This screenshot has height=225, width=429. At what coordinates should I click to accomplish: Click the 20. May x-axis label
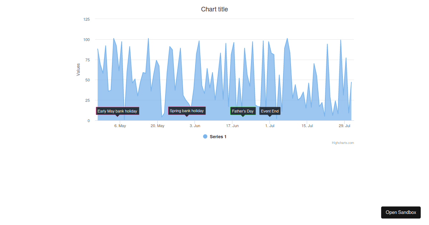coord(158,126)
